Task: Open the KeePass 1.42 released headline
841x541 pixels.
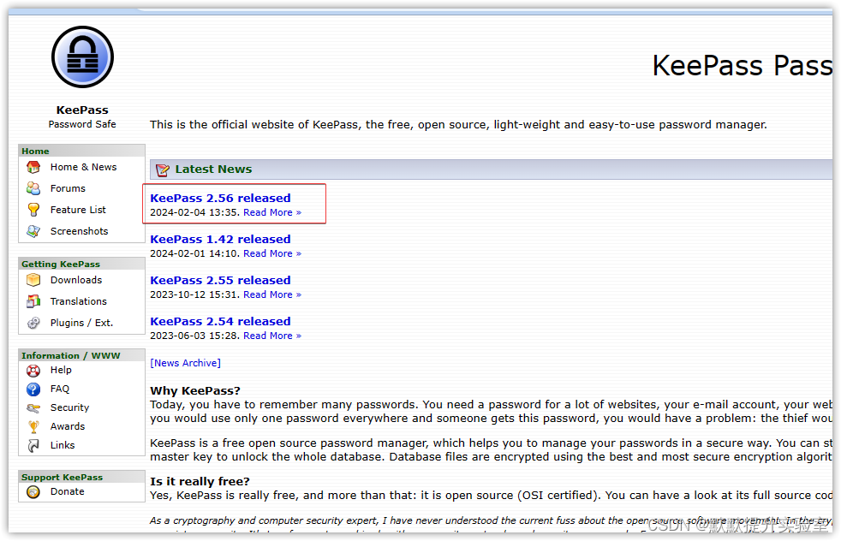Action: [x=220, y=240]
